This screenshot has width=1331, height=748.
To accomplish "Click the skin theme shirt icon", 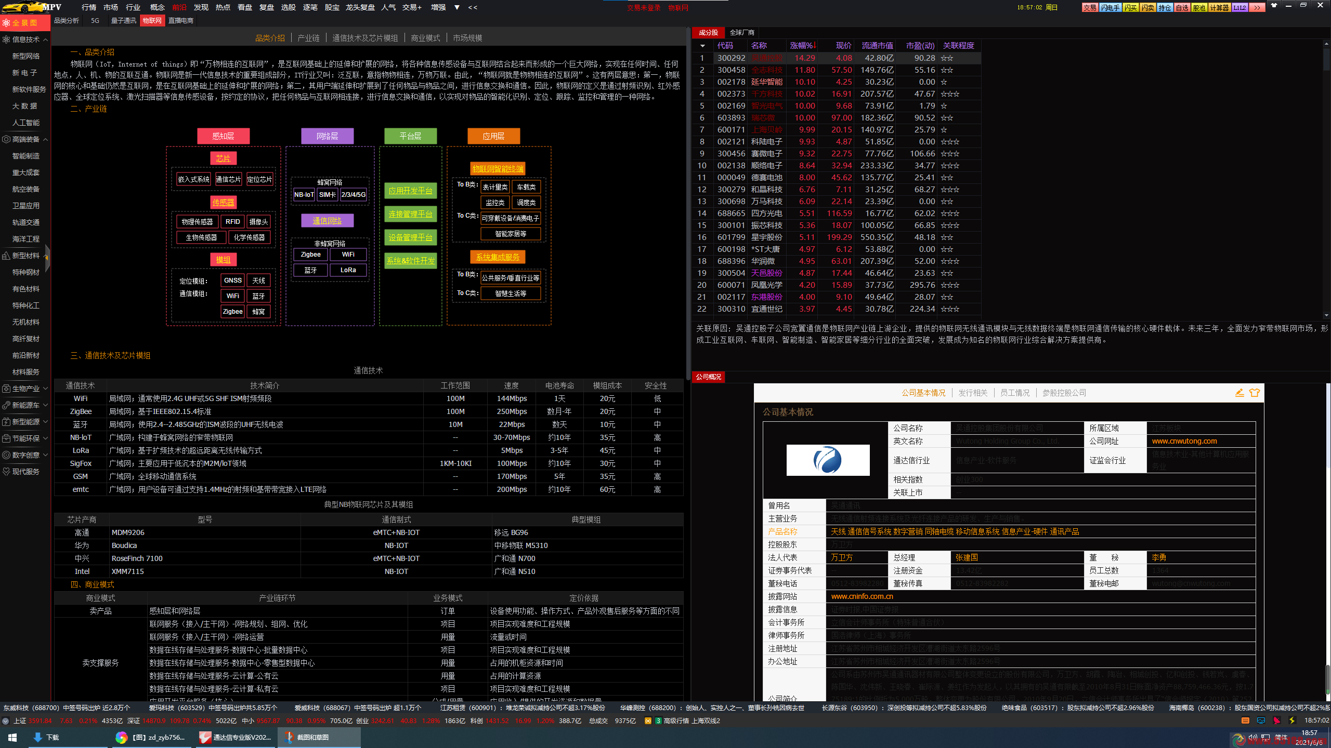I will click(x=1274, y=6).
